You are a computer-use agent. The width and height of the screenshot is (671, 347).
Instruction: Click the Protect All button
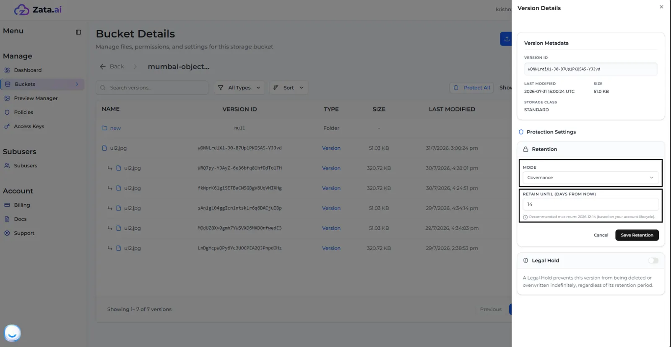point(471,88)
